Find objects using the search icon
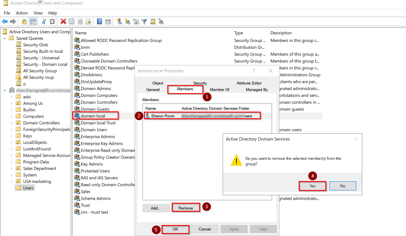 pos(152,21)
